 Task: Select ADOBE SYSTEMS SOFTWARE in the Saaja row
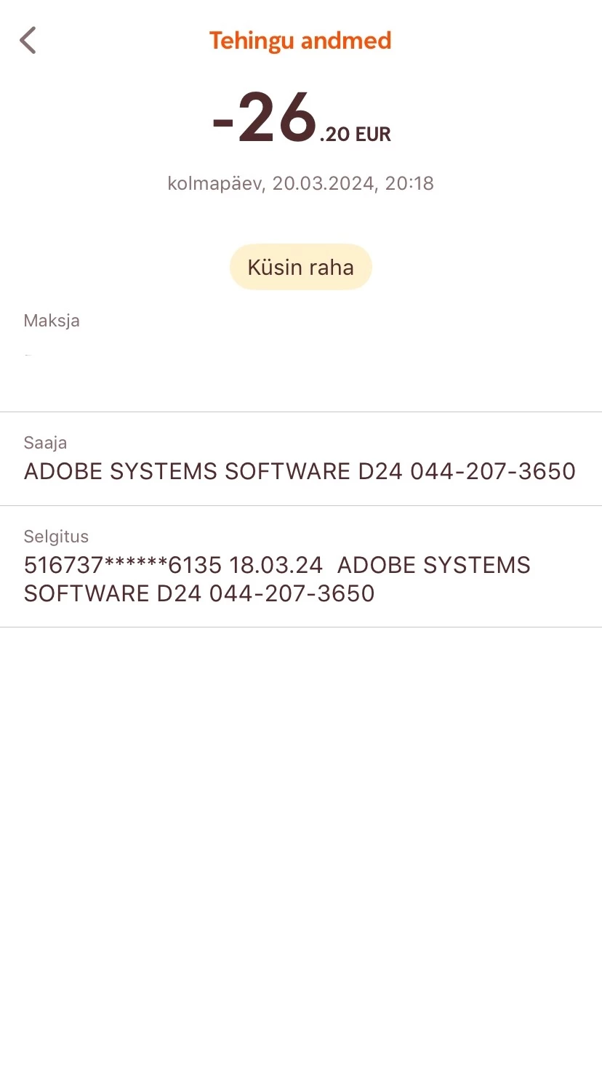click(x=188, y=471)
